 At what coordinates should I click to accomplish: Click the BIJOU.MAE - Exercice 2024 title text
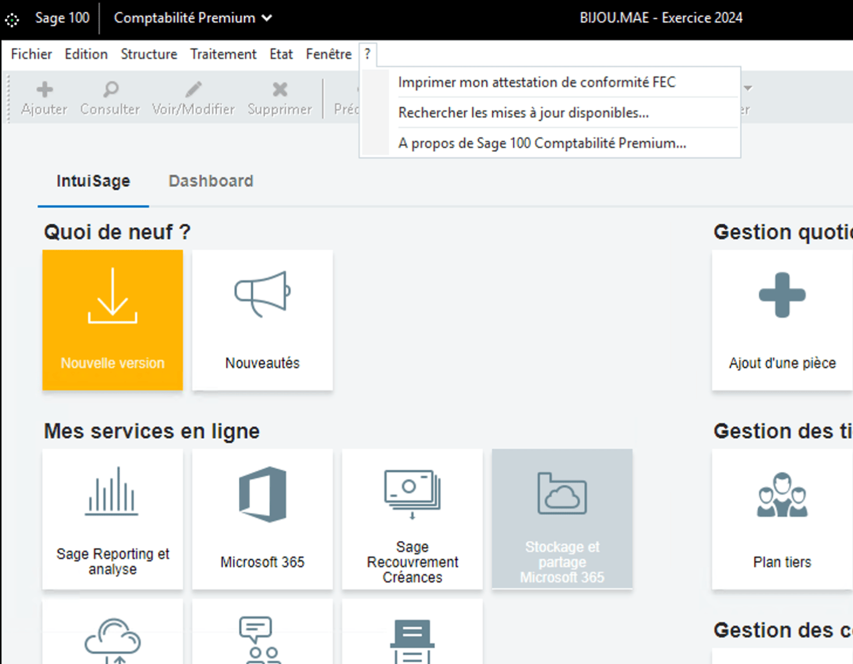tap(661, 18)
